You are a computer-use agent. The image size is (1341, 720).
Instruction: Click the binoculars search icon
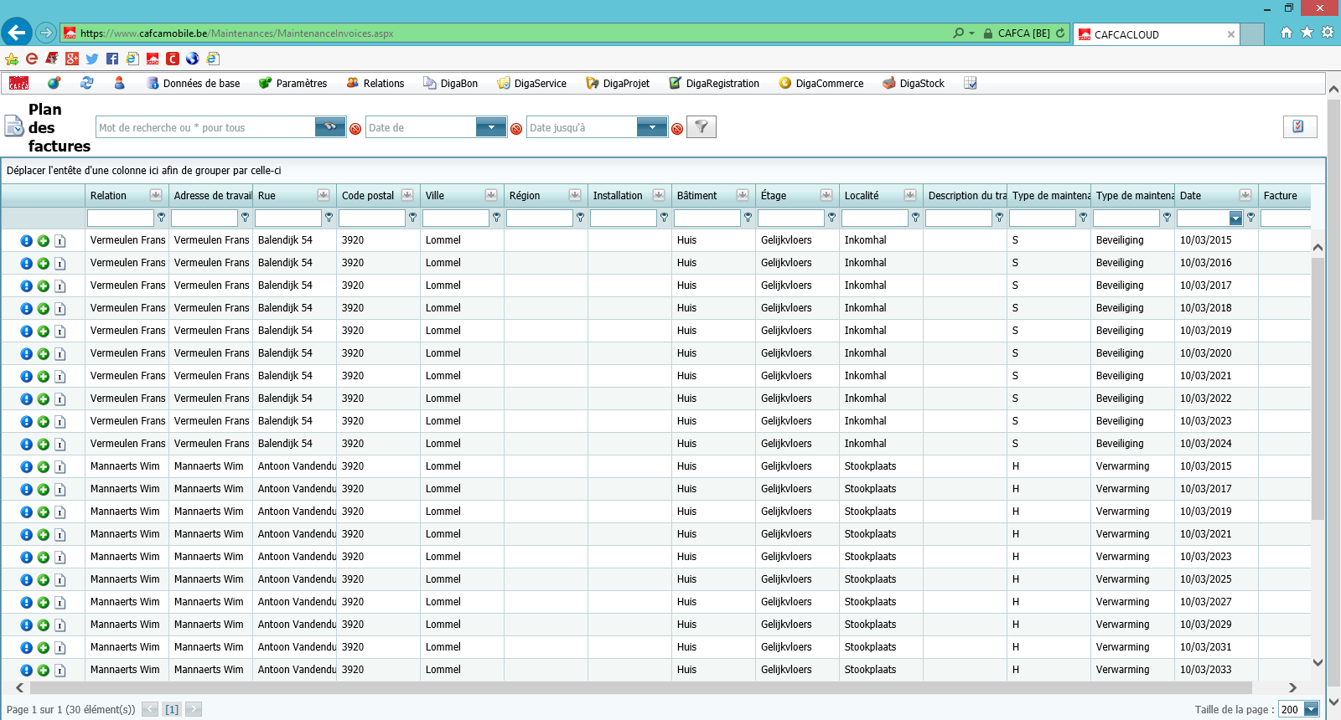[330, 126]
